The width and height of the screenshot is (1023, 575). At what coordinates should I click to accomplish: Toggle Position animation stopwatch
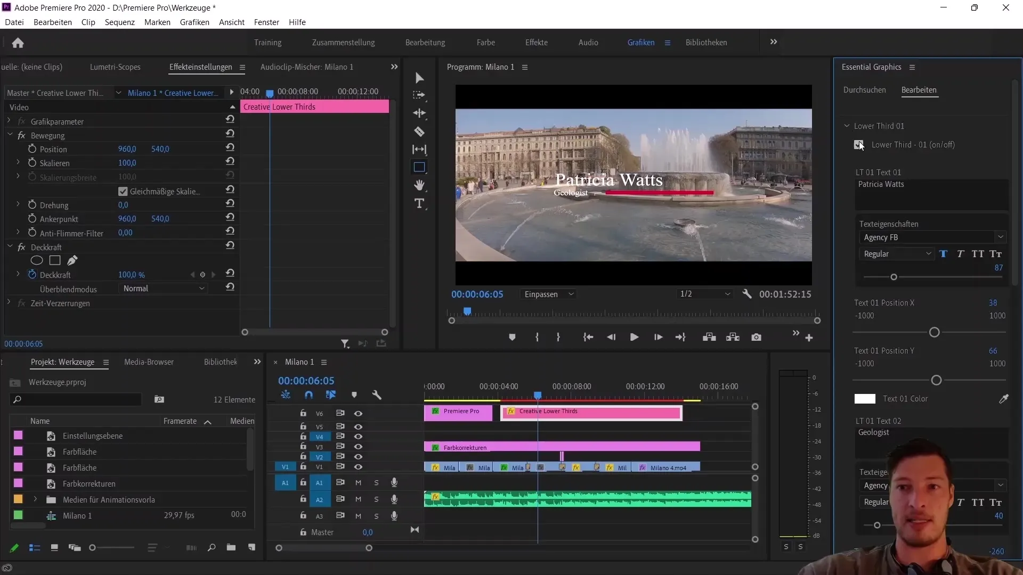[32, 149]
